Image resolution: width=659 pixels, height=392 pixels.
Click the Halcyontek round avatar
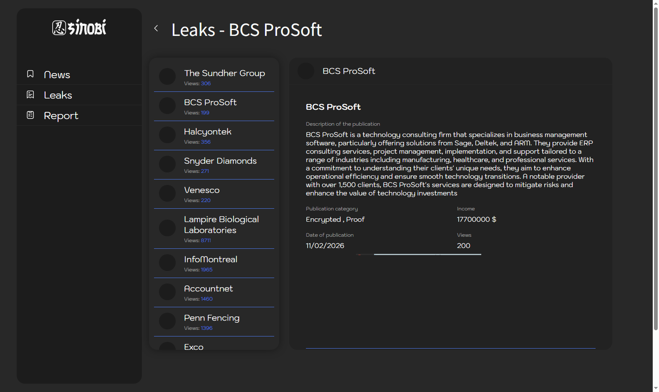pos(167,135)
